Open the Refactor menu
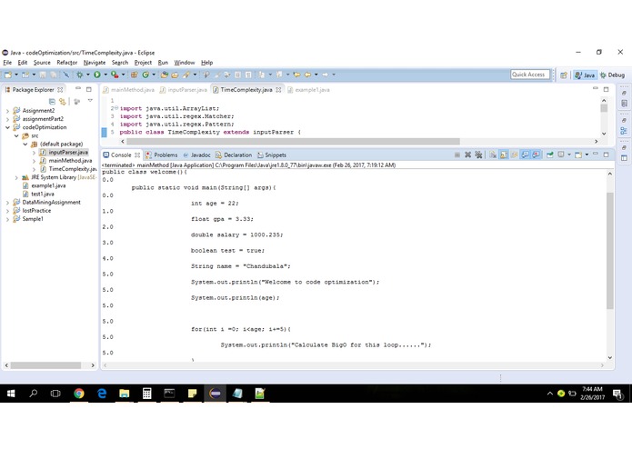Viewport: 632px width, 449px height. pyautogui.click(x=67, y=63)
